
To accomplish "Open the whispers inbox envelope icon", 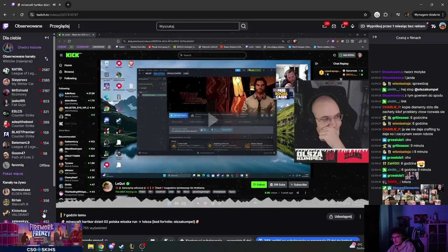I will (x=334, y=26).
